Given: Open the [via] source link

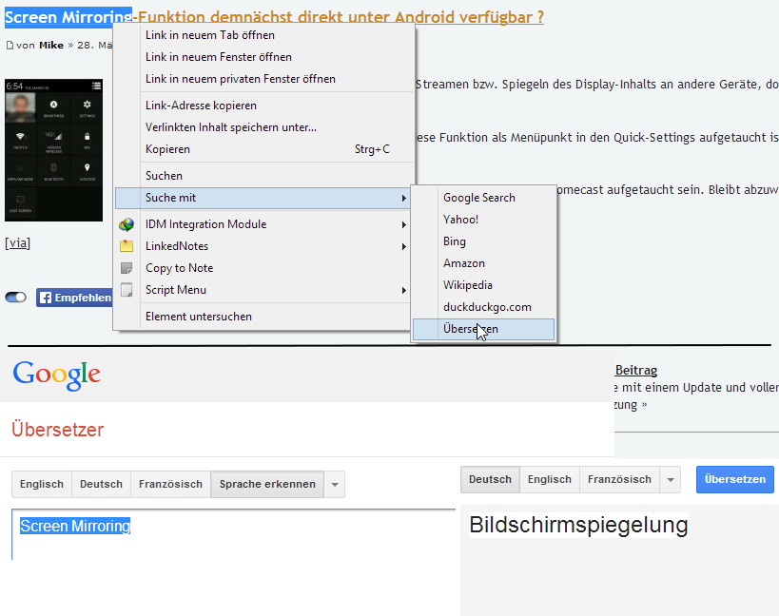Looking at the screenshot, I should pyautogui.click(x=18, y=243).
